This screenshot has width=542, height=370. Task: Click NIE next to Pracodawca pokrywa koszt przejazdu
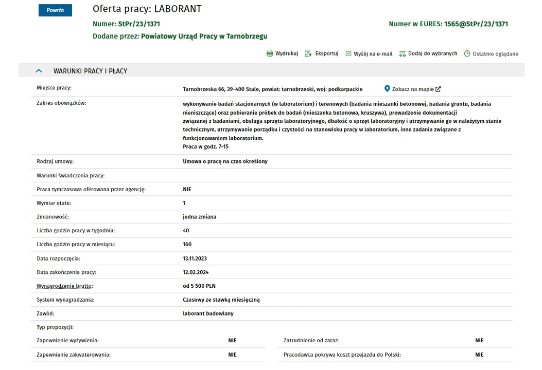tap(479, 355)
